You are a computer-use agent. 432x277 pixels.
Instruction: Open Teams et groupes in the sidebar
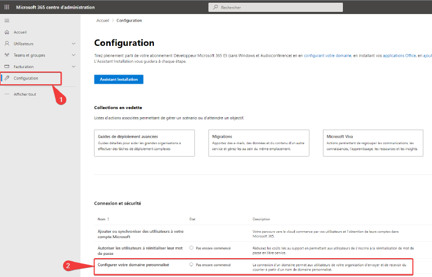pyautogui.click(x=30, y=55)
